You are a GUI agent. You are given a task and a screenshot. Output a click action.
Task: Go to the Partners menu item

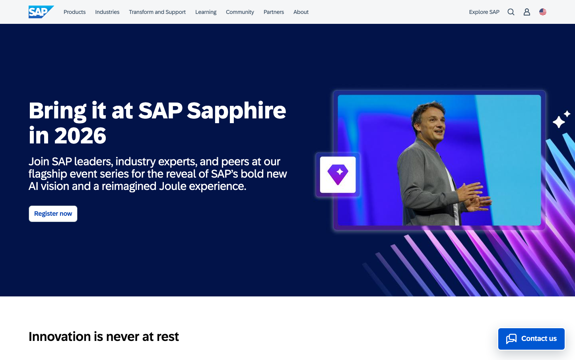pos(274,12)
